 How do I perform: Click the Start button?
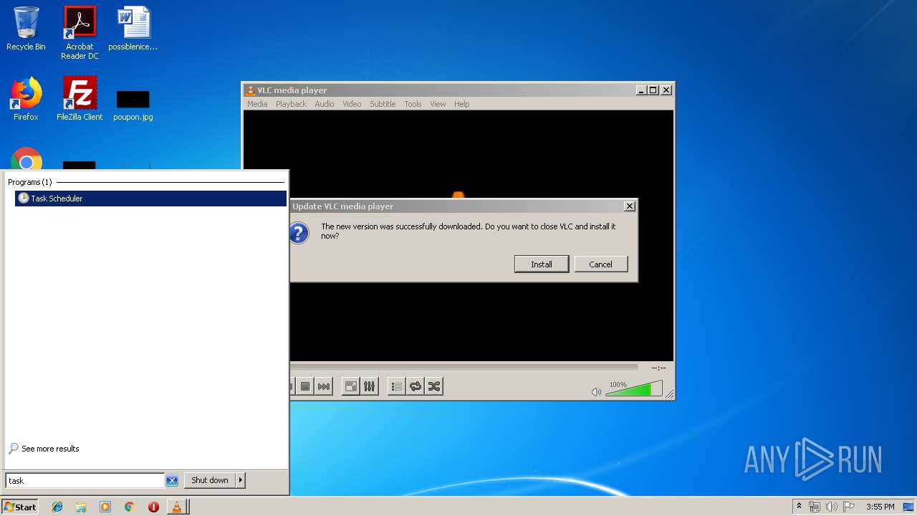[x=19, y=507]
